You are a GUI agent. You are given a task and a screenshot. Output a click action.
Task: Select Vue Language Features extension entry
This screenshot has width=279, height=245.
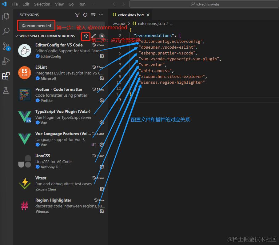tap(61, 139)
